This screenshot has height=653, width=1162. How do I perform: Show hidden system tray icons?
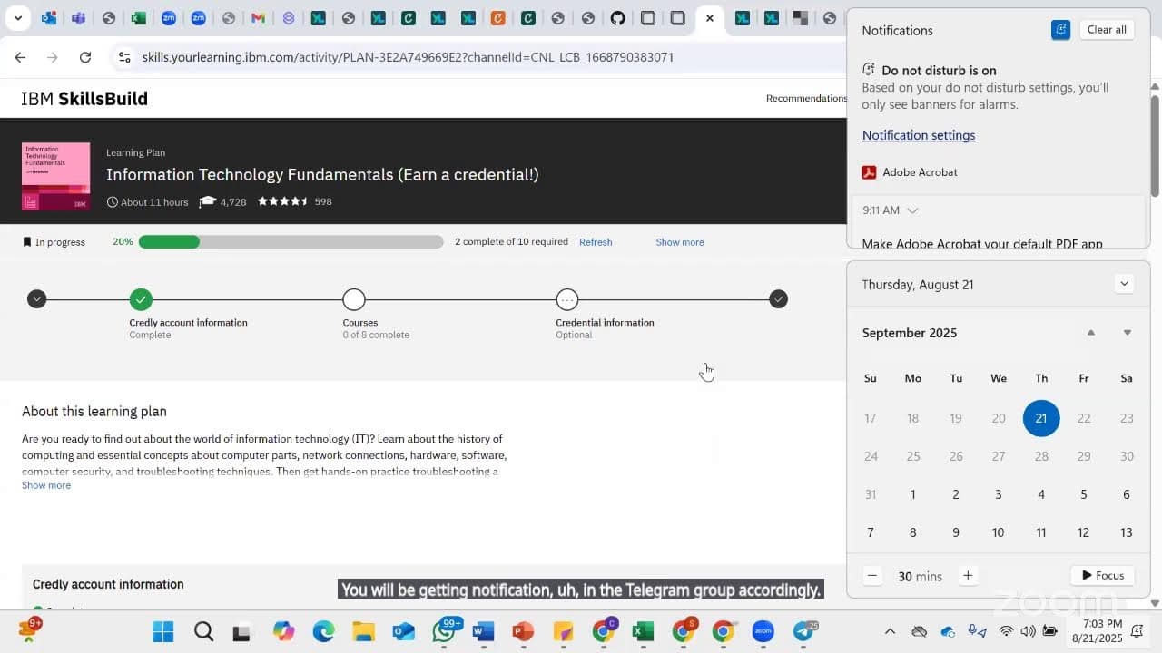point(890,631)
